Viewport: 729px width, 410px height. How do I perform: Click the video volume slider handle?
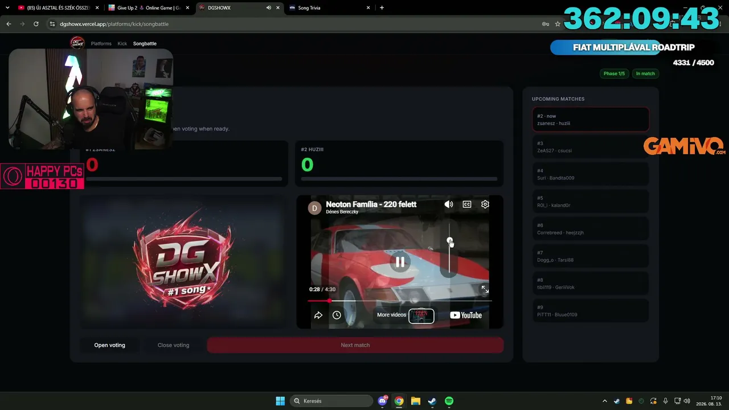click(x=449, y=241)
